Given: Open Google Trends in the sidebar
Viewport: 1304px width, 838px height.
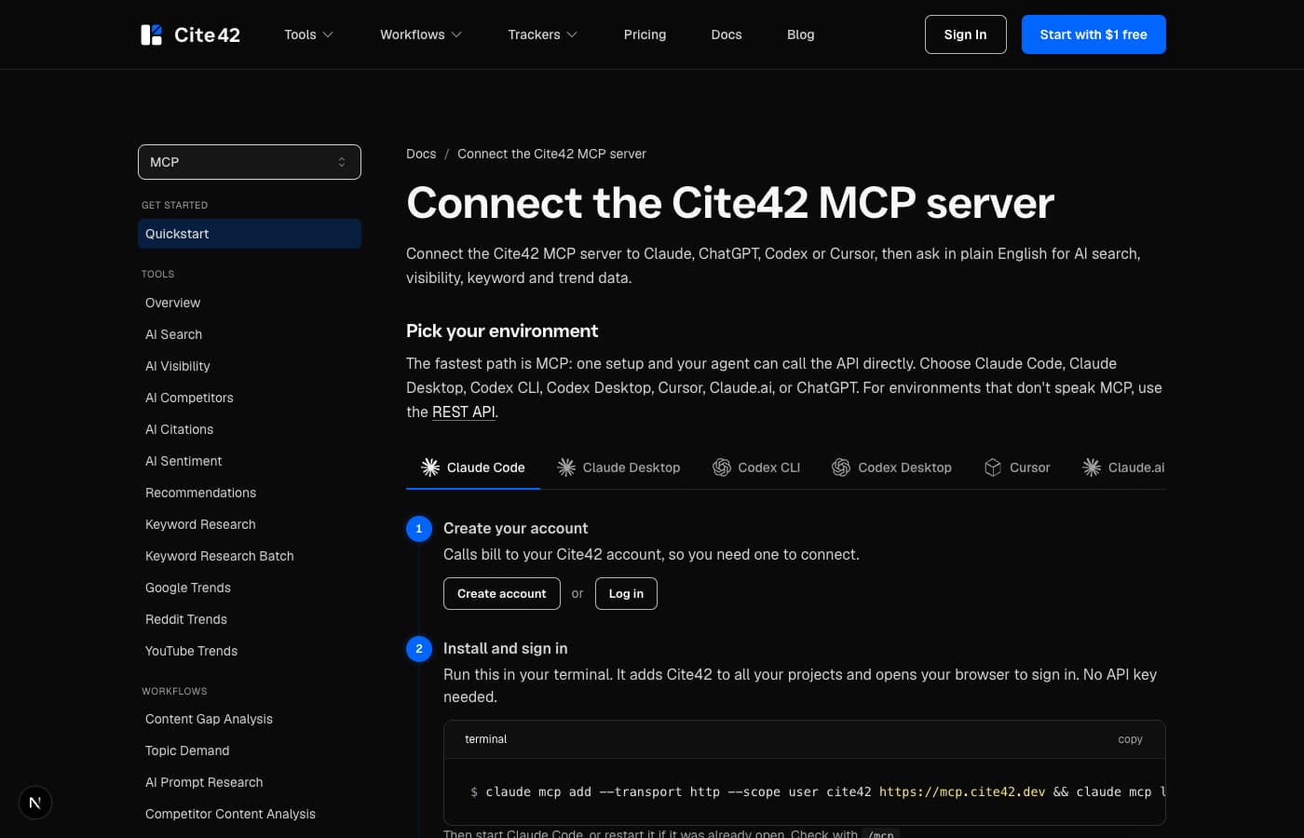Looking at the screenshot, I should pyautogui.click(x=250, y=588).
